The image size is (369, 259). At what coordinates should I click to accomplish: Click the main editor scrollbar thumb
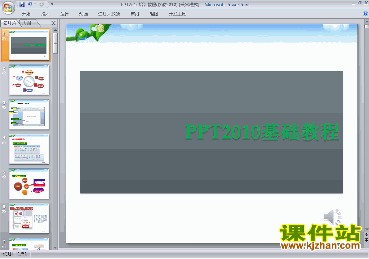pyautogui.click(x=366, y=26)
